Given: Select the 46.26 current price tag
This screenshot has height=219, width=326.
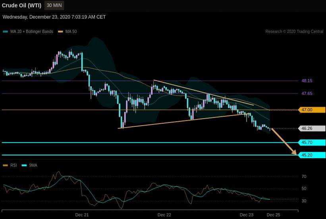Looking at the screenshot, I should pos(312,128).
